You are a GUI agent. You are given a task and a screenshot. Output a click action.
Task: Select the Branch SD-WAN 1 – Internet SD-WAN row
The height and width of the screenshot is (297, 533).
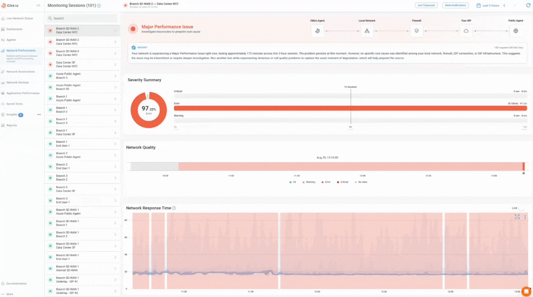(x=82, y=269)
